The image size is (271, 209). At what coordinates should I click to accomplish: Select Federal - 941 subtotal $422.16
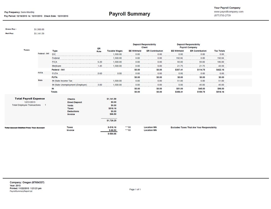pos(220,70)
